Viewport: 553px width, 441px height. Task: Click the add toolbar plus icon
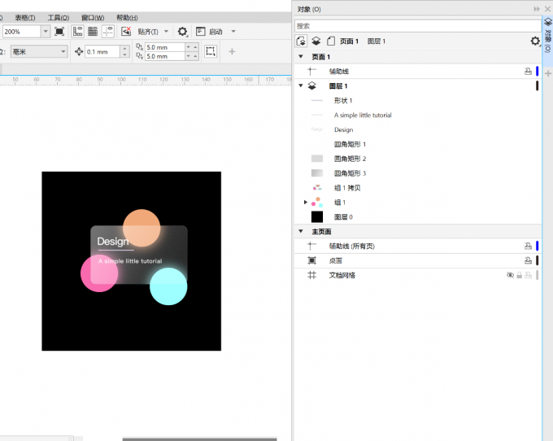[x=232, y=51]
